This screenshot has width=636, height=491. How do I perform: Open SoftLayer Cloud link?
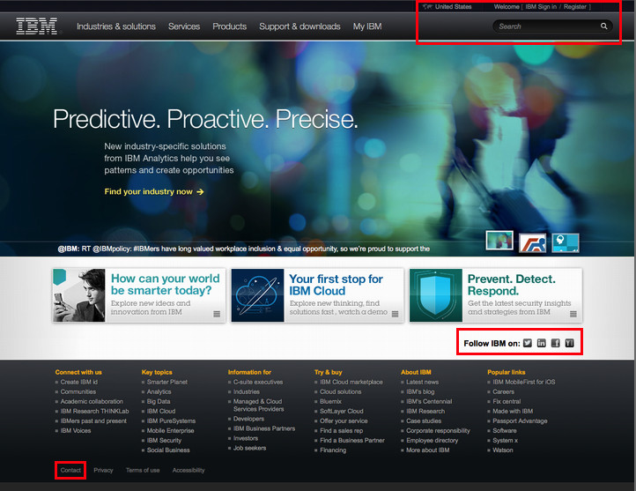pos(342,411)
